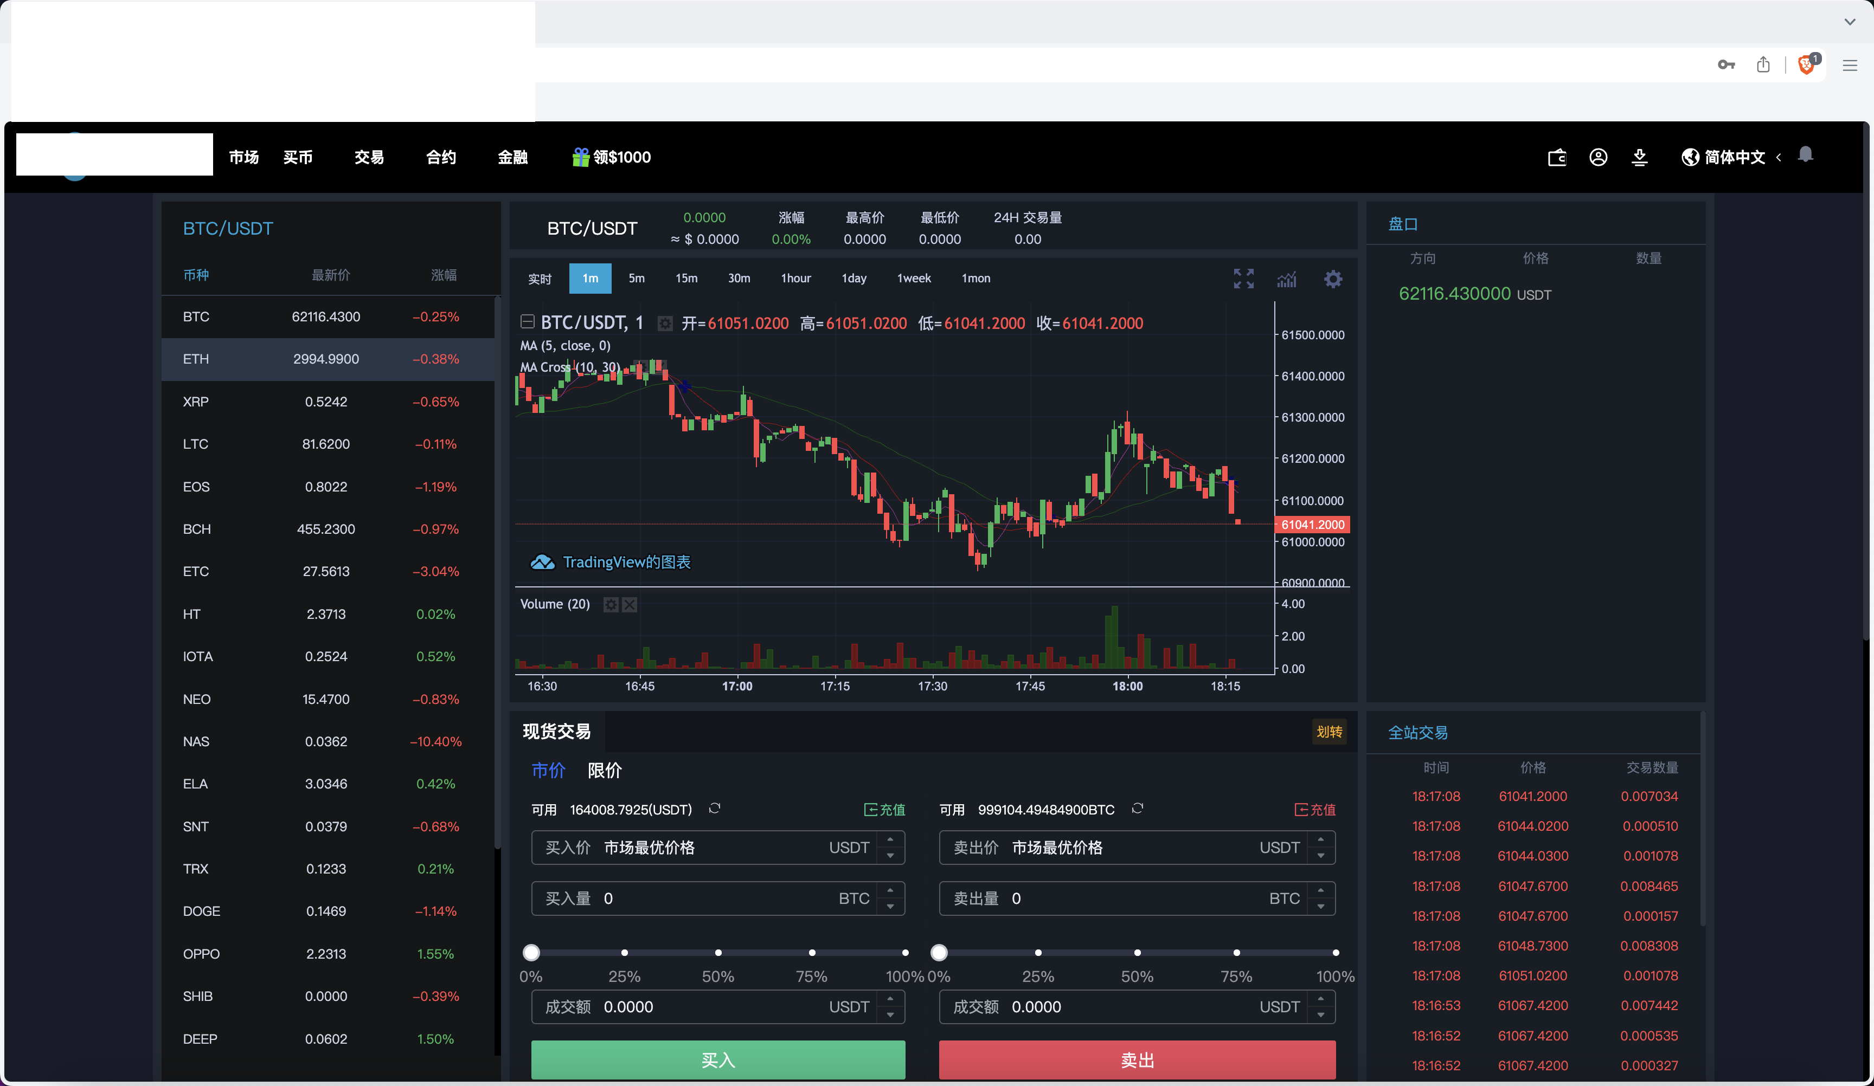The image size is (1874, 1086).
Task: Open BTC/USDT series settings gear
Action: tap(665, 324)
